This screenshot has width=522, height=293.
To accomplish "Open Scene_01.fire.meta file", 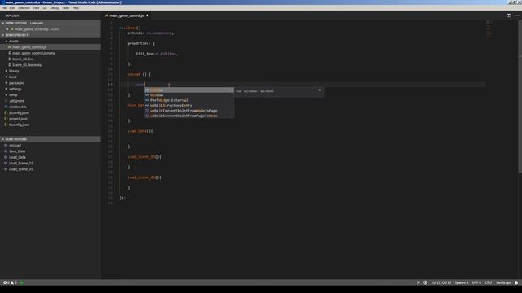I will point(51,65).
